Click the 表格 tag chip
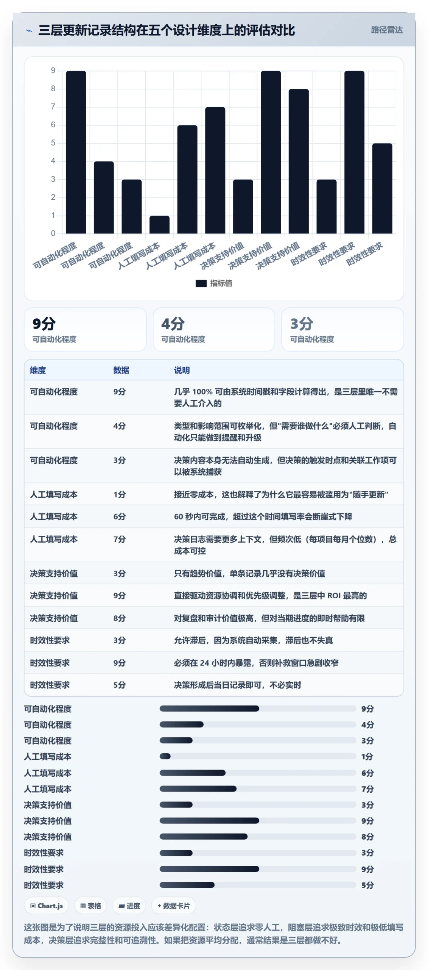The image size is (428, 970). [x=90, y=906]
